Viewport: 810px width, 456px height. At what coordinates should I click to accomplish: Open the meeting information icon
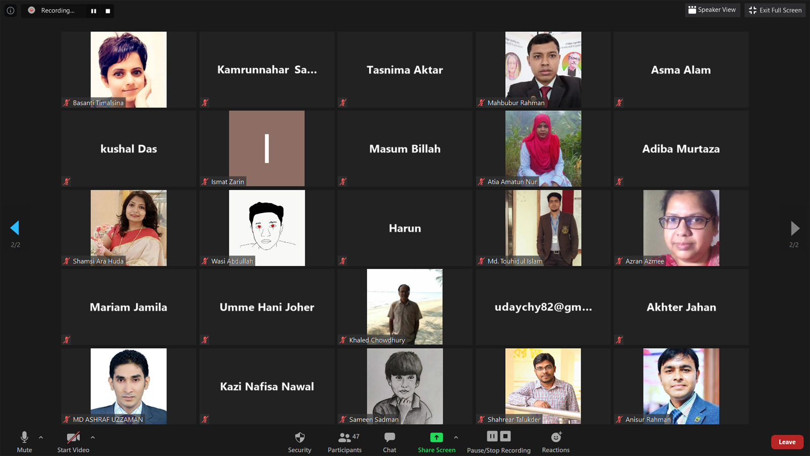tap(10, 10)
